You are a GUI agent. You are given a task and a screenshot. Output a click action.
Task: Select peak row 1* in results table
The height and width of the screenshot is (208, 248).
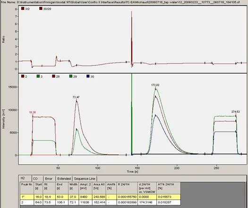[x=100, y=197]
